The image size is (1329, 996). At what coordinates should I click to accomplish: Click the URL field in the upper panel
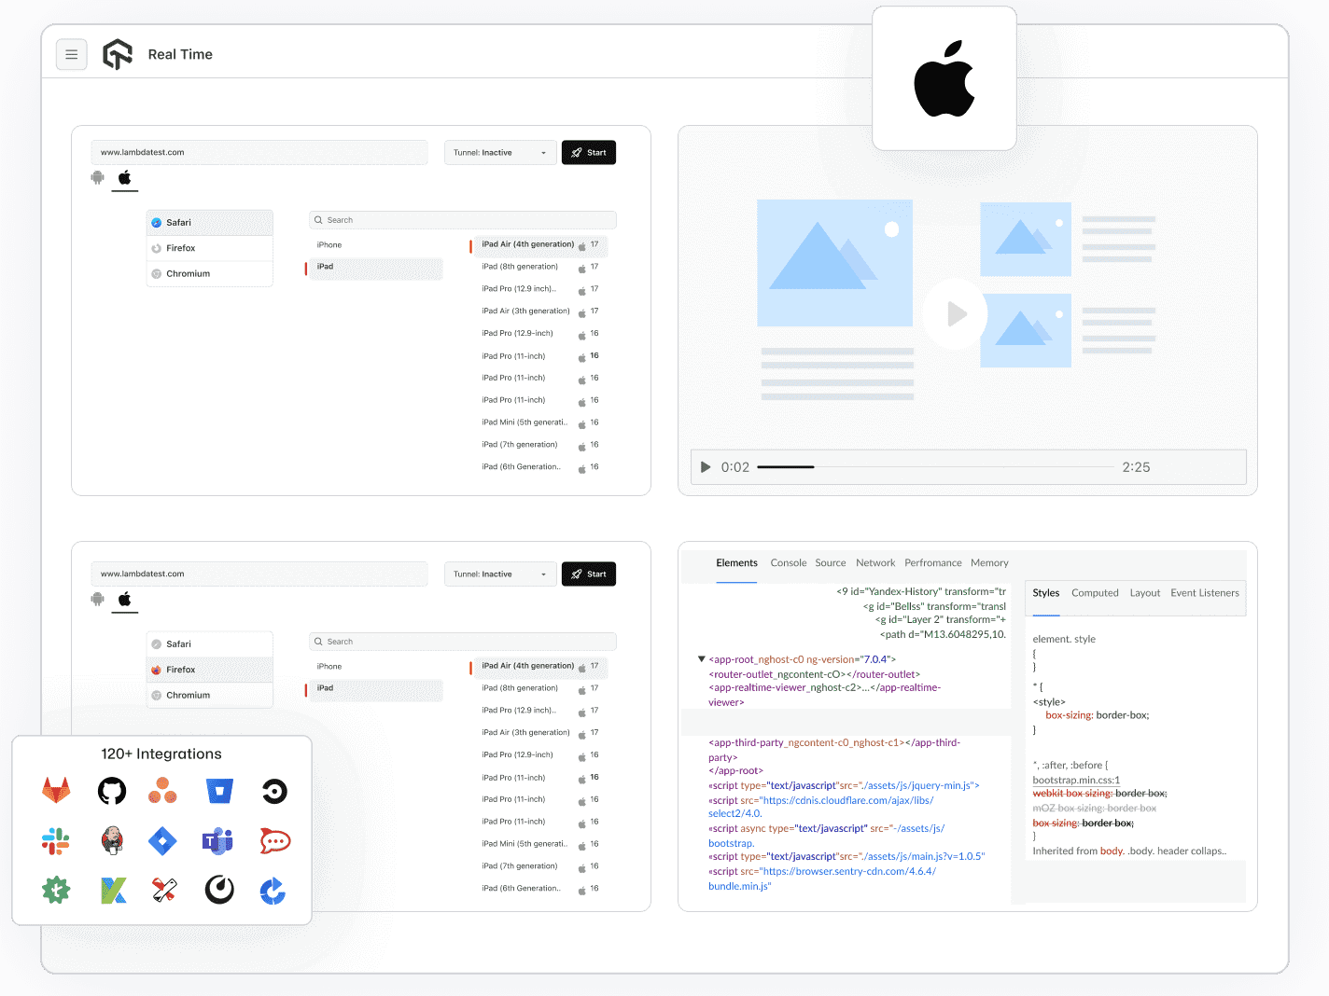[x=259, y=153]
